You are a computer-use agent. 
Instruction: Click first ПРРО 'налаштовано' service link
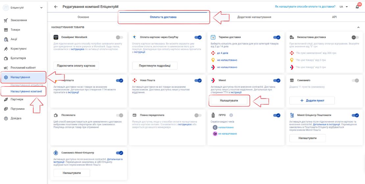pos(226,127)
